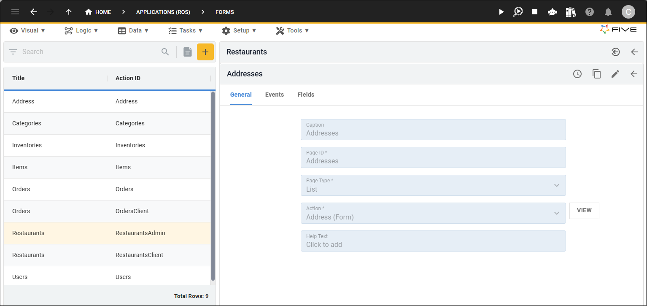647x306 pixels.
Task: Open the Tools menu
Action: point(293,30)
